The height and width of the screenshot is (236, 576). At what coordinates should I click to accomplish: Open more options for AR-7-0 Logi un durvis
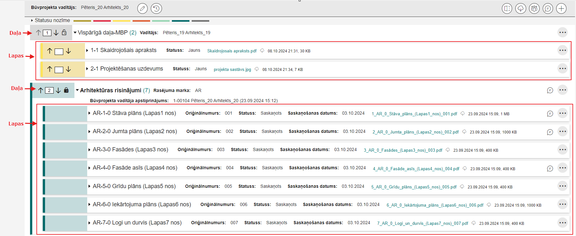coord(563,223)
